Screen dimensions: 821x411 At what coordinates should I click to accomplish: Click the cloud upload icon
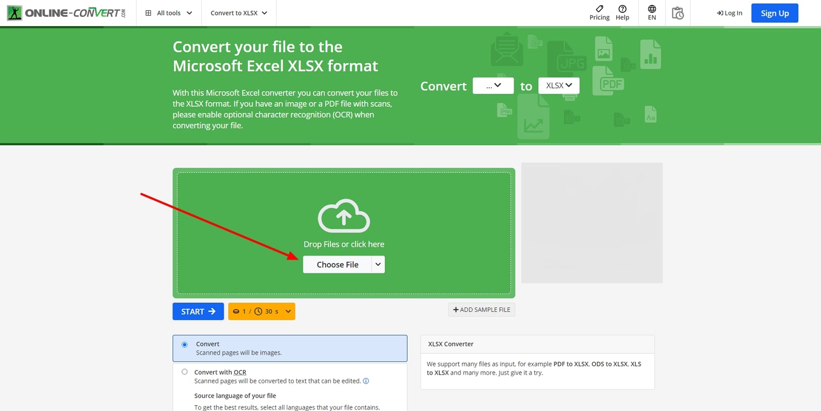tap(344, 216)
